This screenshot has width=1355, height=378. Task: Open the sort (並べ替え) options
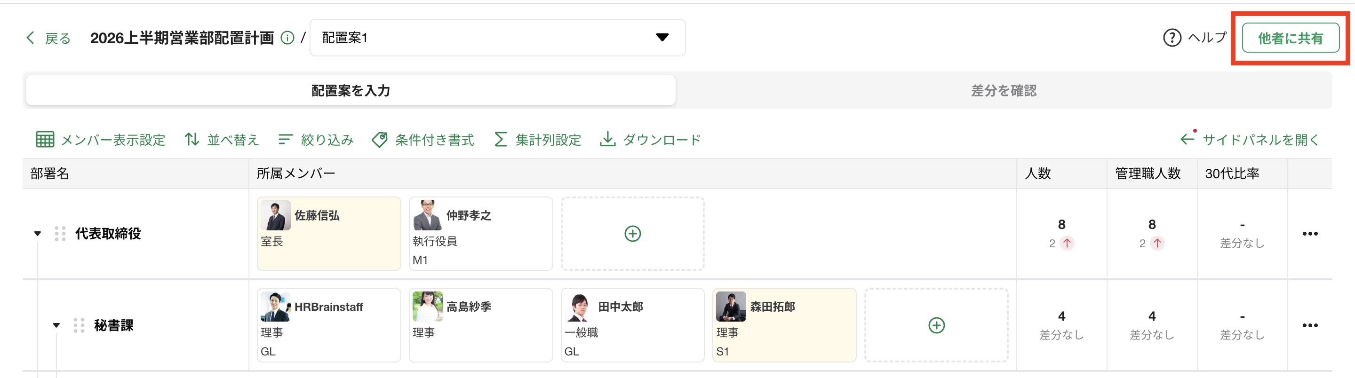[222, 140]
